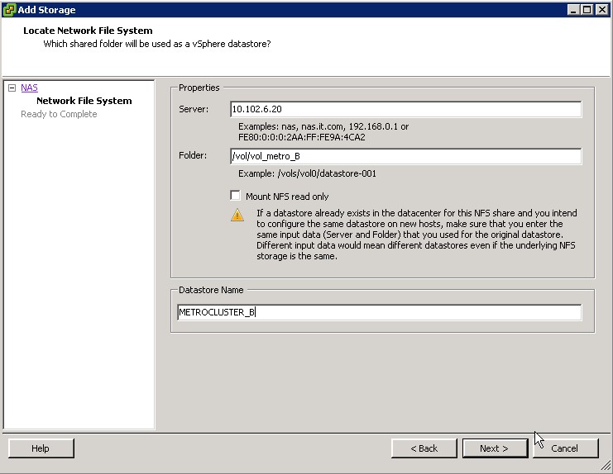Click the yellow warning triangle icon
The image size is (613, 474).
[x=237, y=215]
